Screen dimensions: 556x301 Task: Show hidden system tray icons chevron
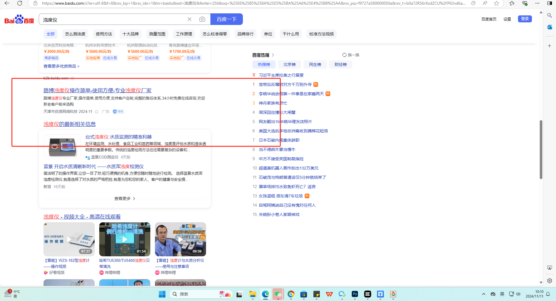[483, 294]
